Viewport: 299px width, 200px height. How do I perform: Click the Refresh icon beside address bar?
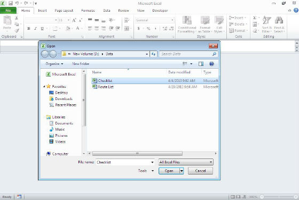154,54
